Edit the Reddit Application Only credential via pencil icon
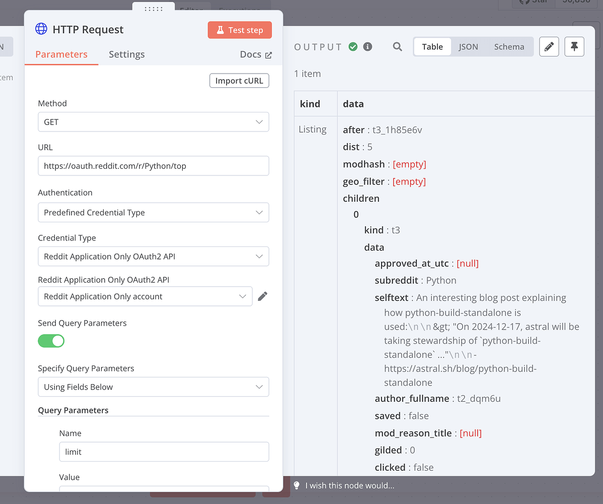 pyautogui.click(x=262, y=296)
